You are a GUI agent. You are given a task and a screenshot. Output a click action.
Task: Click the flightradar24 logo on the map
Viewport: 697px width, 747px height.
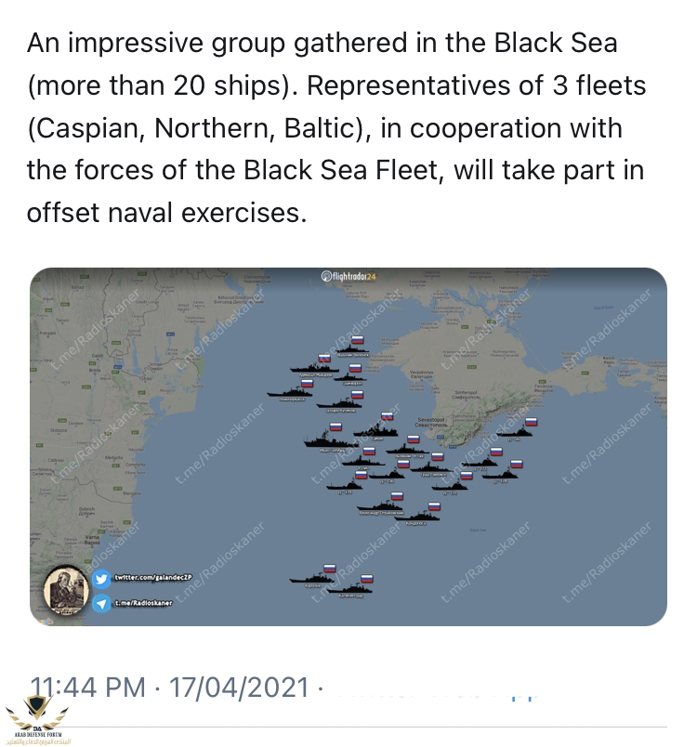click(348, 276)
